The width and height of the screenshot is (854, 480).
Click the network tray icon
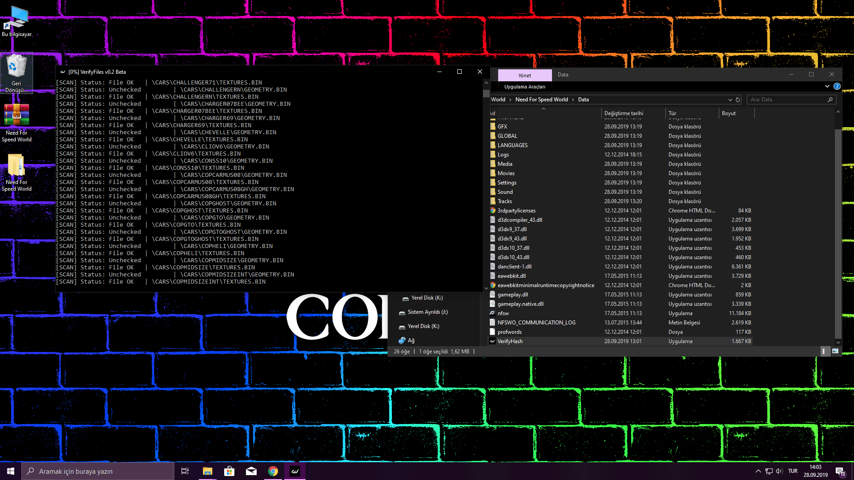(769, 471)
